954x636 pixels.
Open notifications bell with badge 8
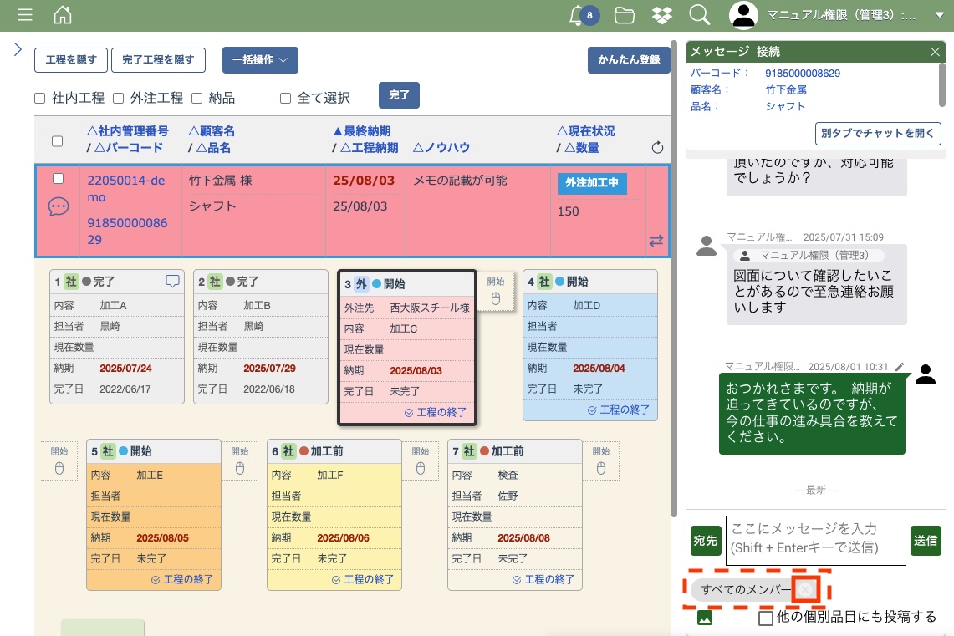click(576, 15)
